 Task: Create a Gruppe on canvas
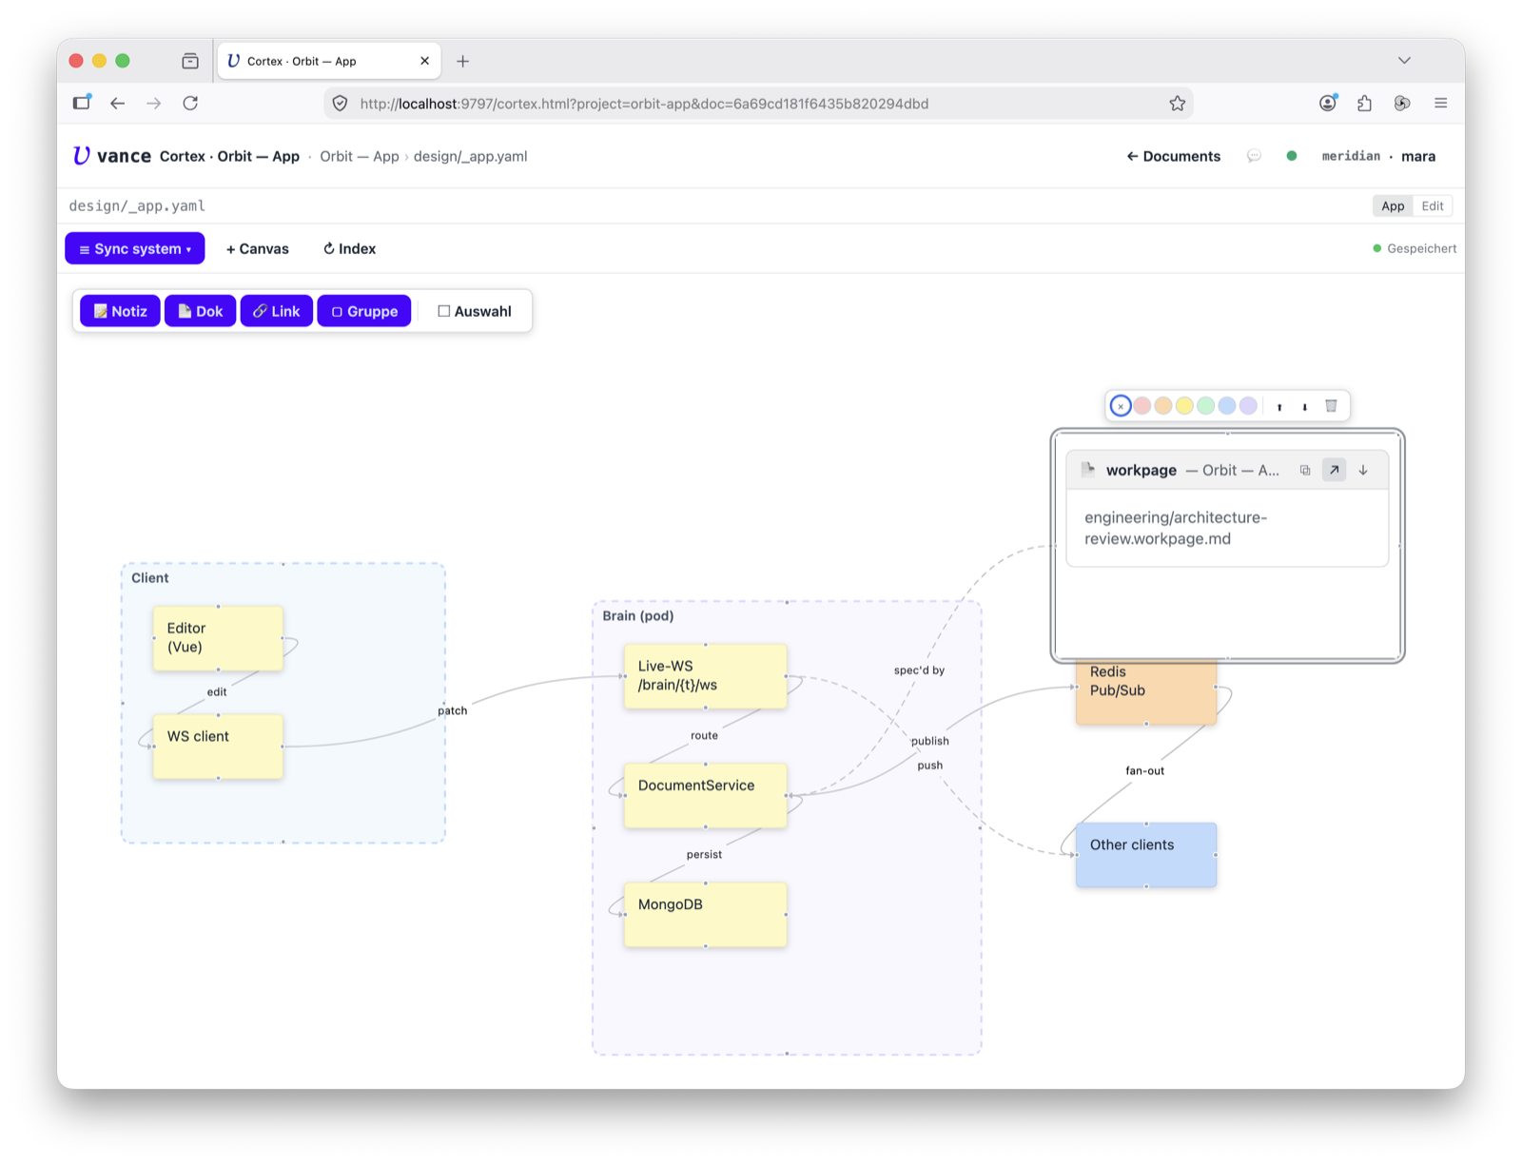[x=364, y=311]
